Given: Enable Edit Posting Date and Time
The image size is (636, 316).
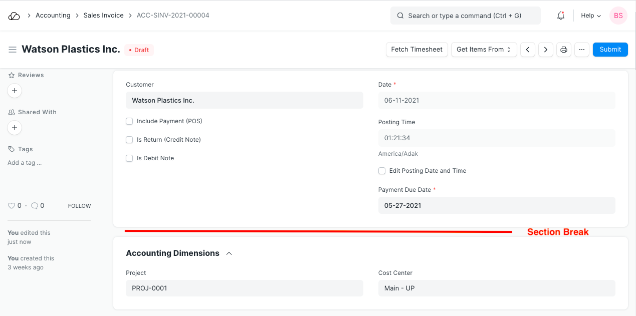Looking at the screenshot, I should coord(382,171).
